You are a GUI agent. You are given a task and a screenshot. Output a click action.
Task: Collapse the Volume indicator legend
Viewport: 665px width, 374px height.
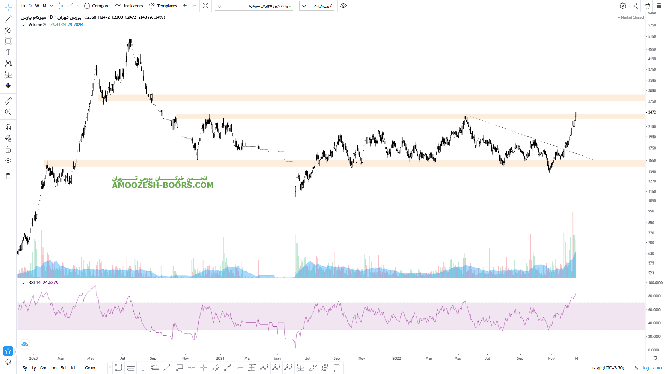[23, 25]
